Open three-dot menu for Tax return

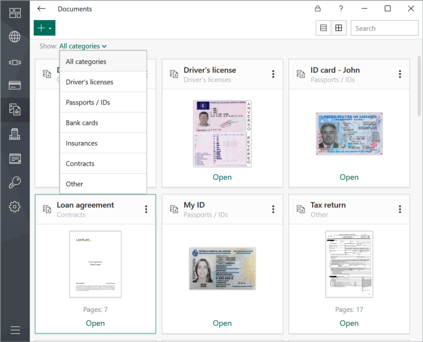pyautogui.click(x=400, y=209)
